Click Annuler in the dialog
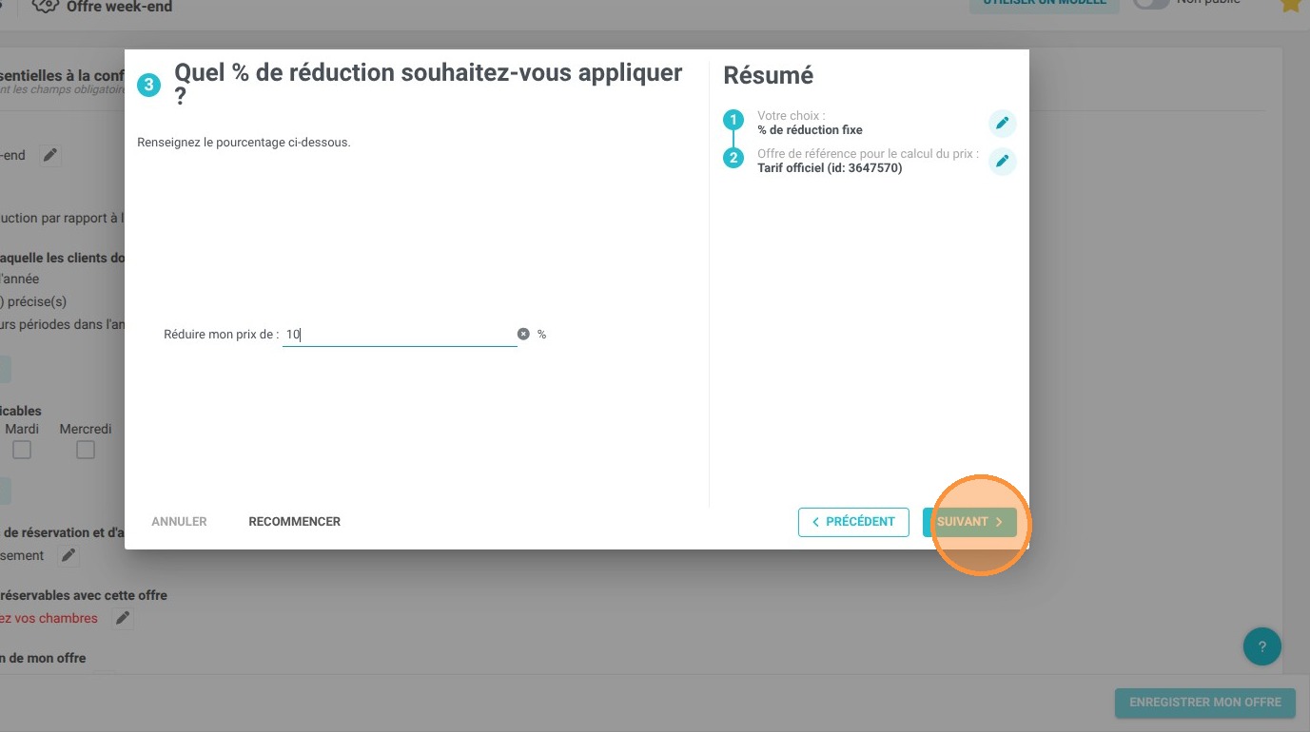Image resolution: width=1310 pixels, height=732 pixels. [179, 521]
